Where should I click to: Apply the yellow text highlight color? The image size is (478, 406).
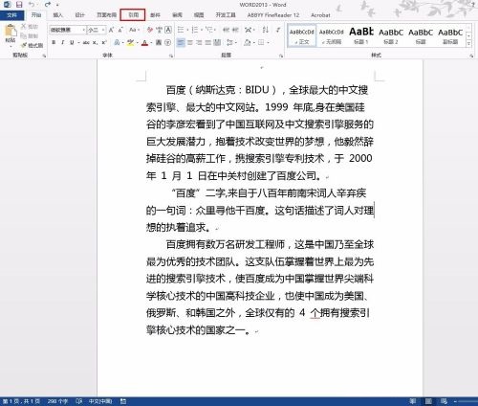pyautogui.click(x=130, y=42)
